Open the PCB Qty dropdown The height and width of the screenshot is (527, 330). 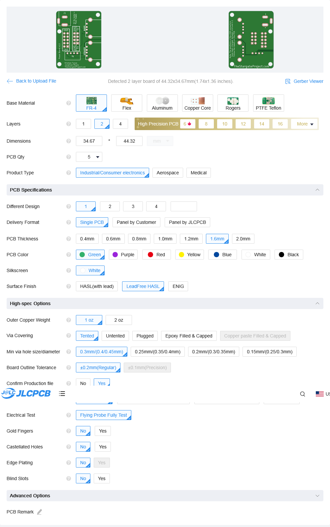pyautogui.click(x=89, y=157)
